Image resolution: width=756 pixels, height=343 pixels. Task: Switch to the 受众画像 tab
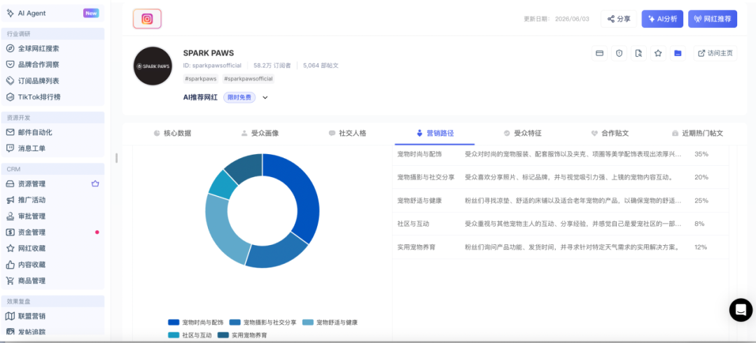click(260, 133)
